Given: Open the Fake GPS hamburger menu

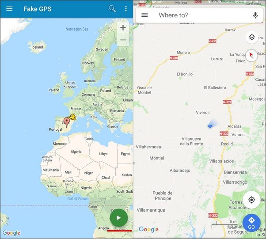Looking at the screenshot, I should [x=9, y=9].
